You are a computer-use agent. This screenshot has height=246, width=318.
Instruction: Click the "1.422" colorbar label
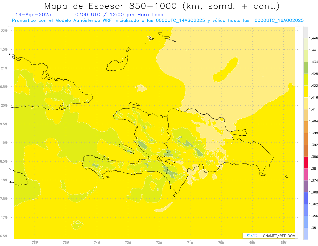point(314,85)
